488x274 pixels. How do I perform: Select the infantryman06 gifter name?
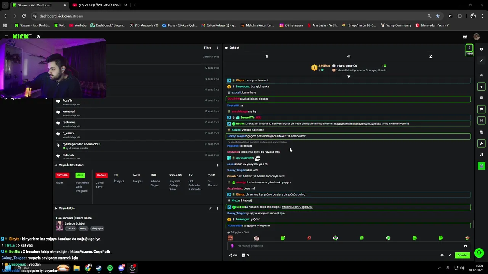(347, 66)
